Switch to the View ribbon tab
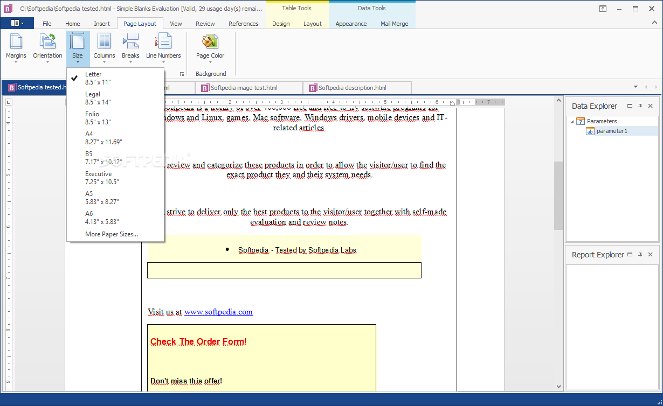The image size is (663, 406). [x=176, y=24]
